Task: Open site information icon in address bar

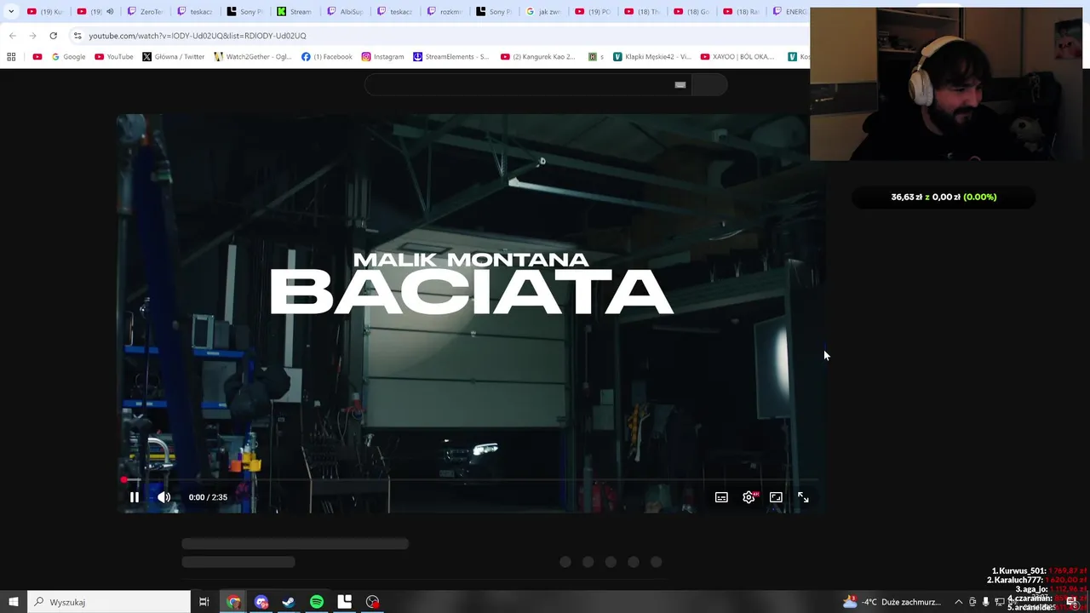Action: tap(77, 36)
